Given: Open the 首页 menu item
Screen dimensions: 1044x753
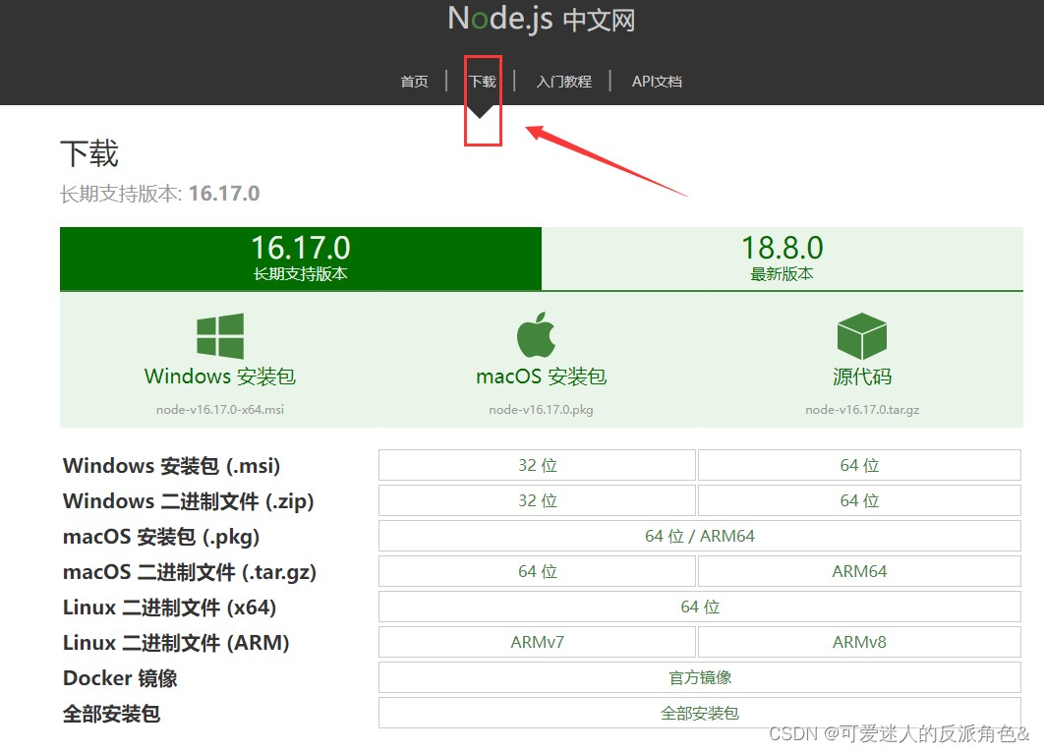Looking at the screenshot, I should tap(414, 82).
